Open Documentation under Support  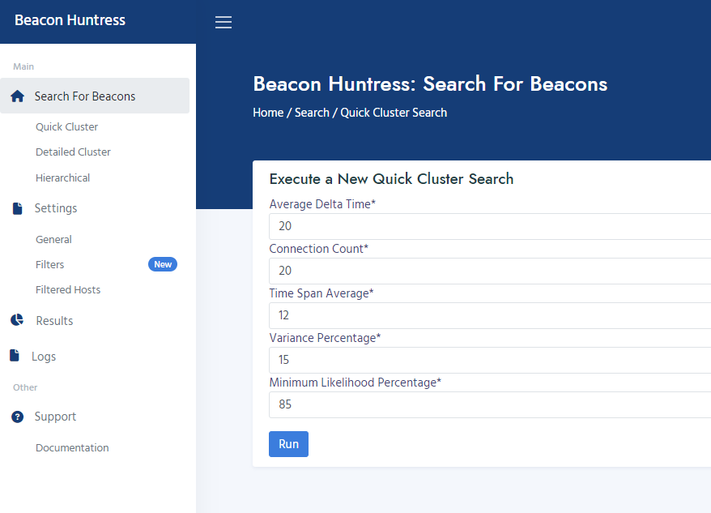click(x=72, y=447)
